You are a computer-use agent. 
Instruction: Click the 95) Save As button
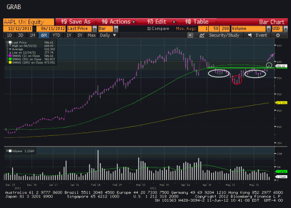[x=76, y=22]
